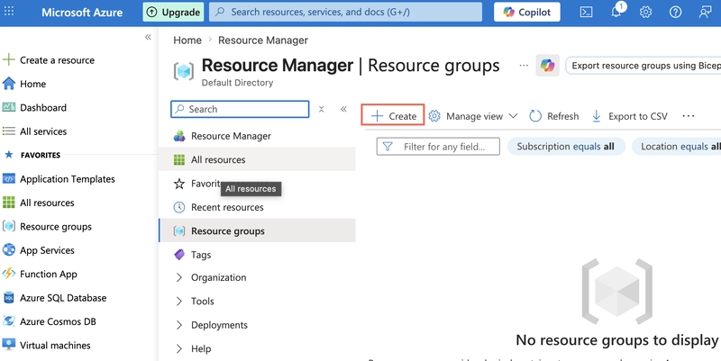
Task: Click the Create a resource plus icon
Action: tap(9, 59)
